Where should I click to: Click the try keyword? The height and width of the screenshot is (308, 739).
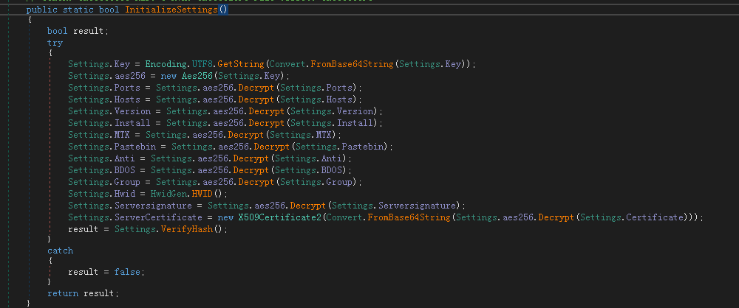(x=55, y=43)
